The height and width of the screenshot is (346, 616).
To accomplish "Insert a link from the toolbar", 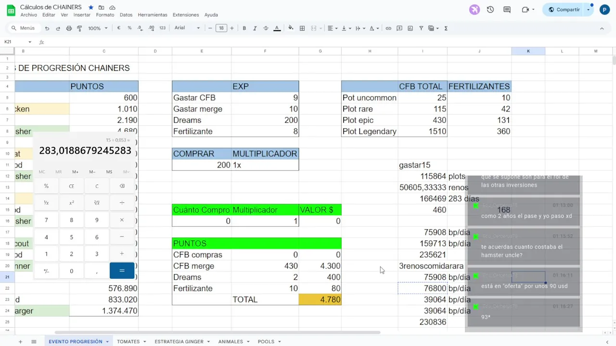I will (x=388, y=28).
